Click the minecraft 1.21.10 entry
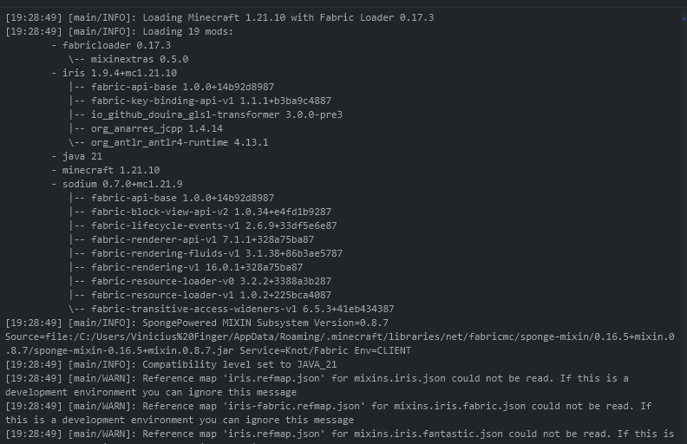687x444 pixels. [110, 170]
